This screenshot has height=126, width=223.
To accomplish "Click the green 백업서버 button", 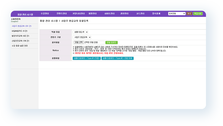I will click(198, 14).
